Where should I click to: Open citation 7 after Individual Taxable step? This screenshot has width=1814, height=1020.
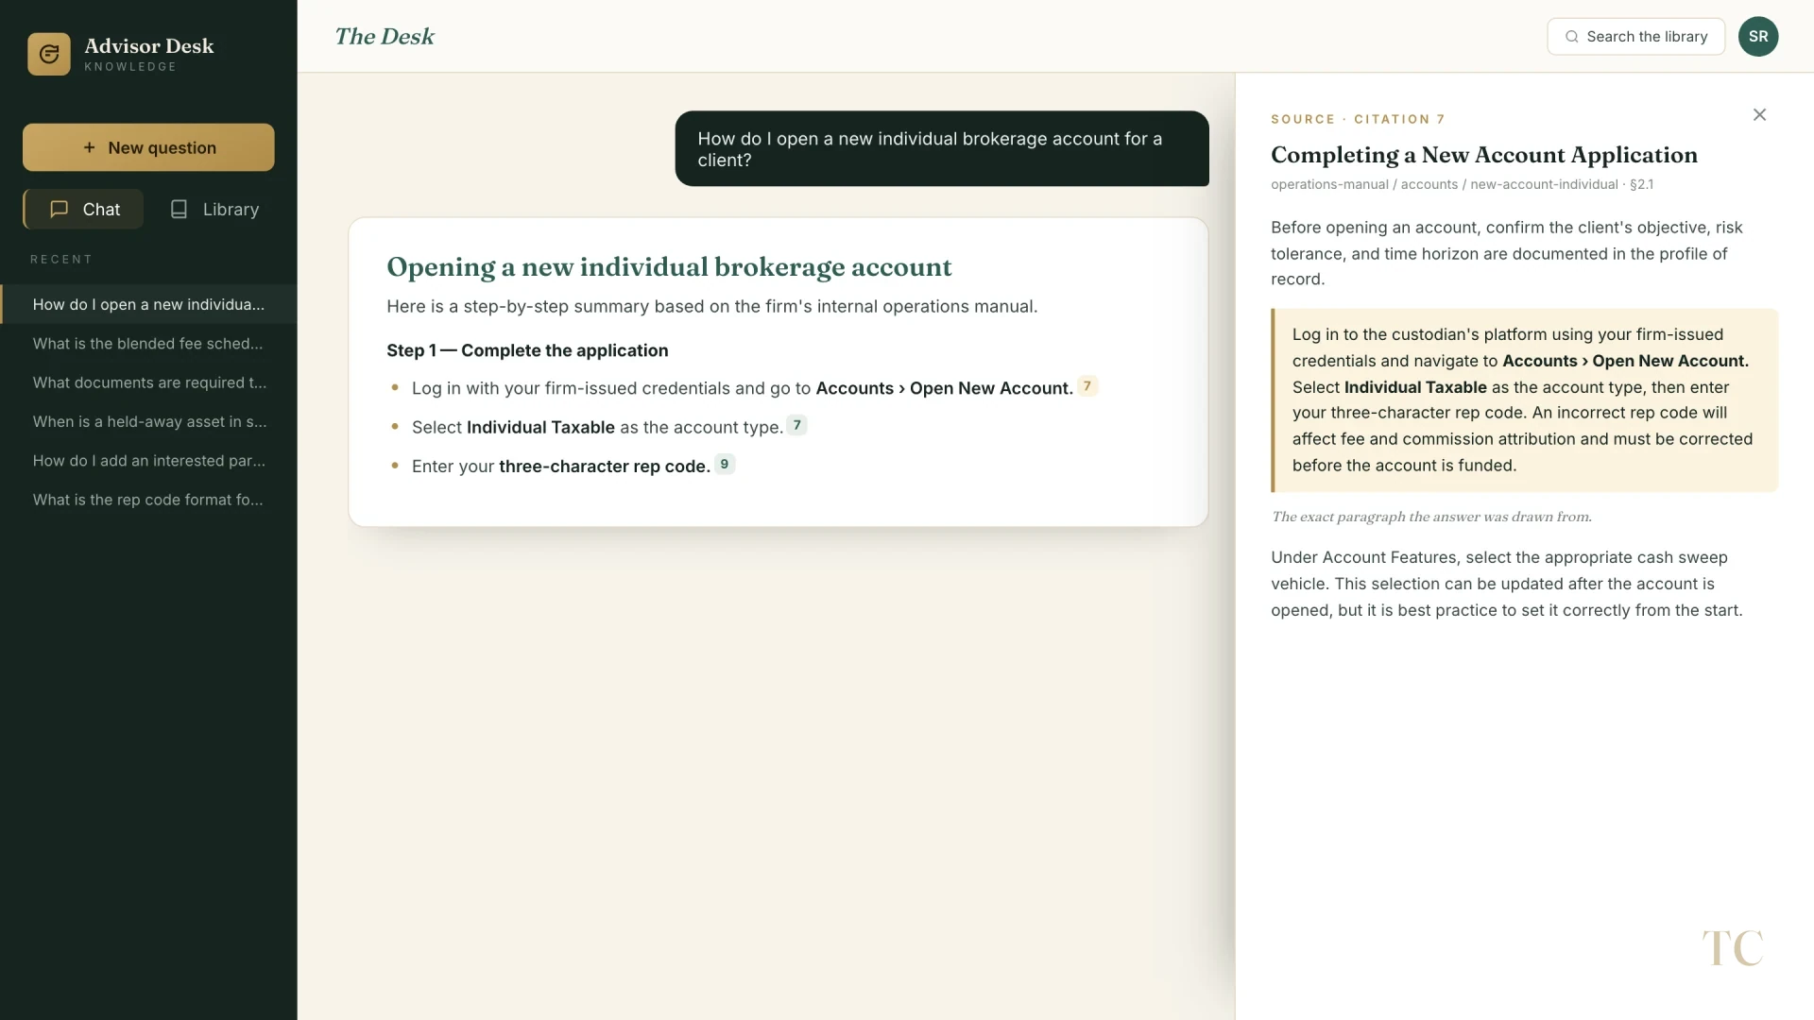pos(797,425)
